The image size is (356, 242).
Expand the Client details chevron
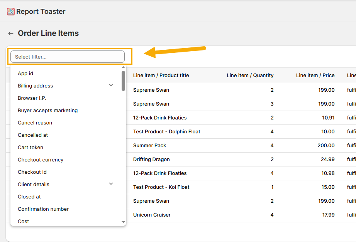(x=111, y=184)
